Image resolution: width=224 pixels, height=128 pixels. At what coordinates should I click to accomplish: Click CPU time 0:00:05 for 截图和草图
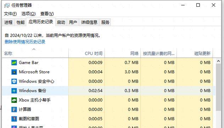(x=95, y=119)
